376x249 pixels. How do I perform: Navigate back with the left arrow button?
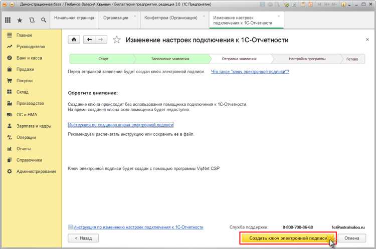tap(89, 40)
